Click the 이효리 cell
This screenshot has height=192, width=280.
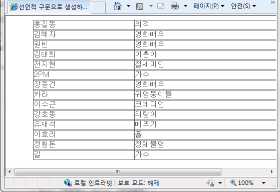pos(84,134)
